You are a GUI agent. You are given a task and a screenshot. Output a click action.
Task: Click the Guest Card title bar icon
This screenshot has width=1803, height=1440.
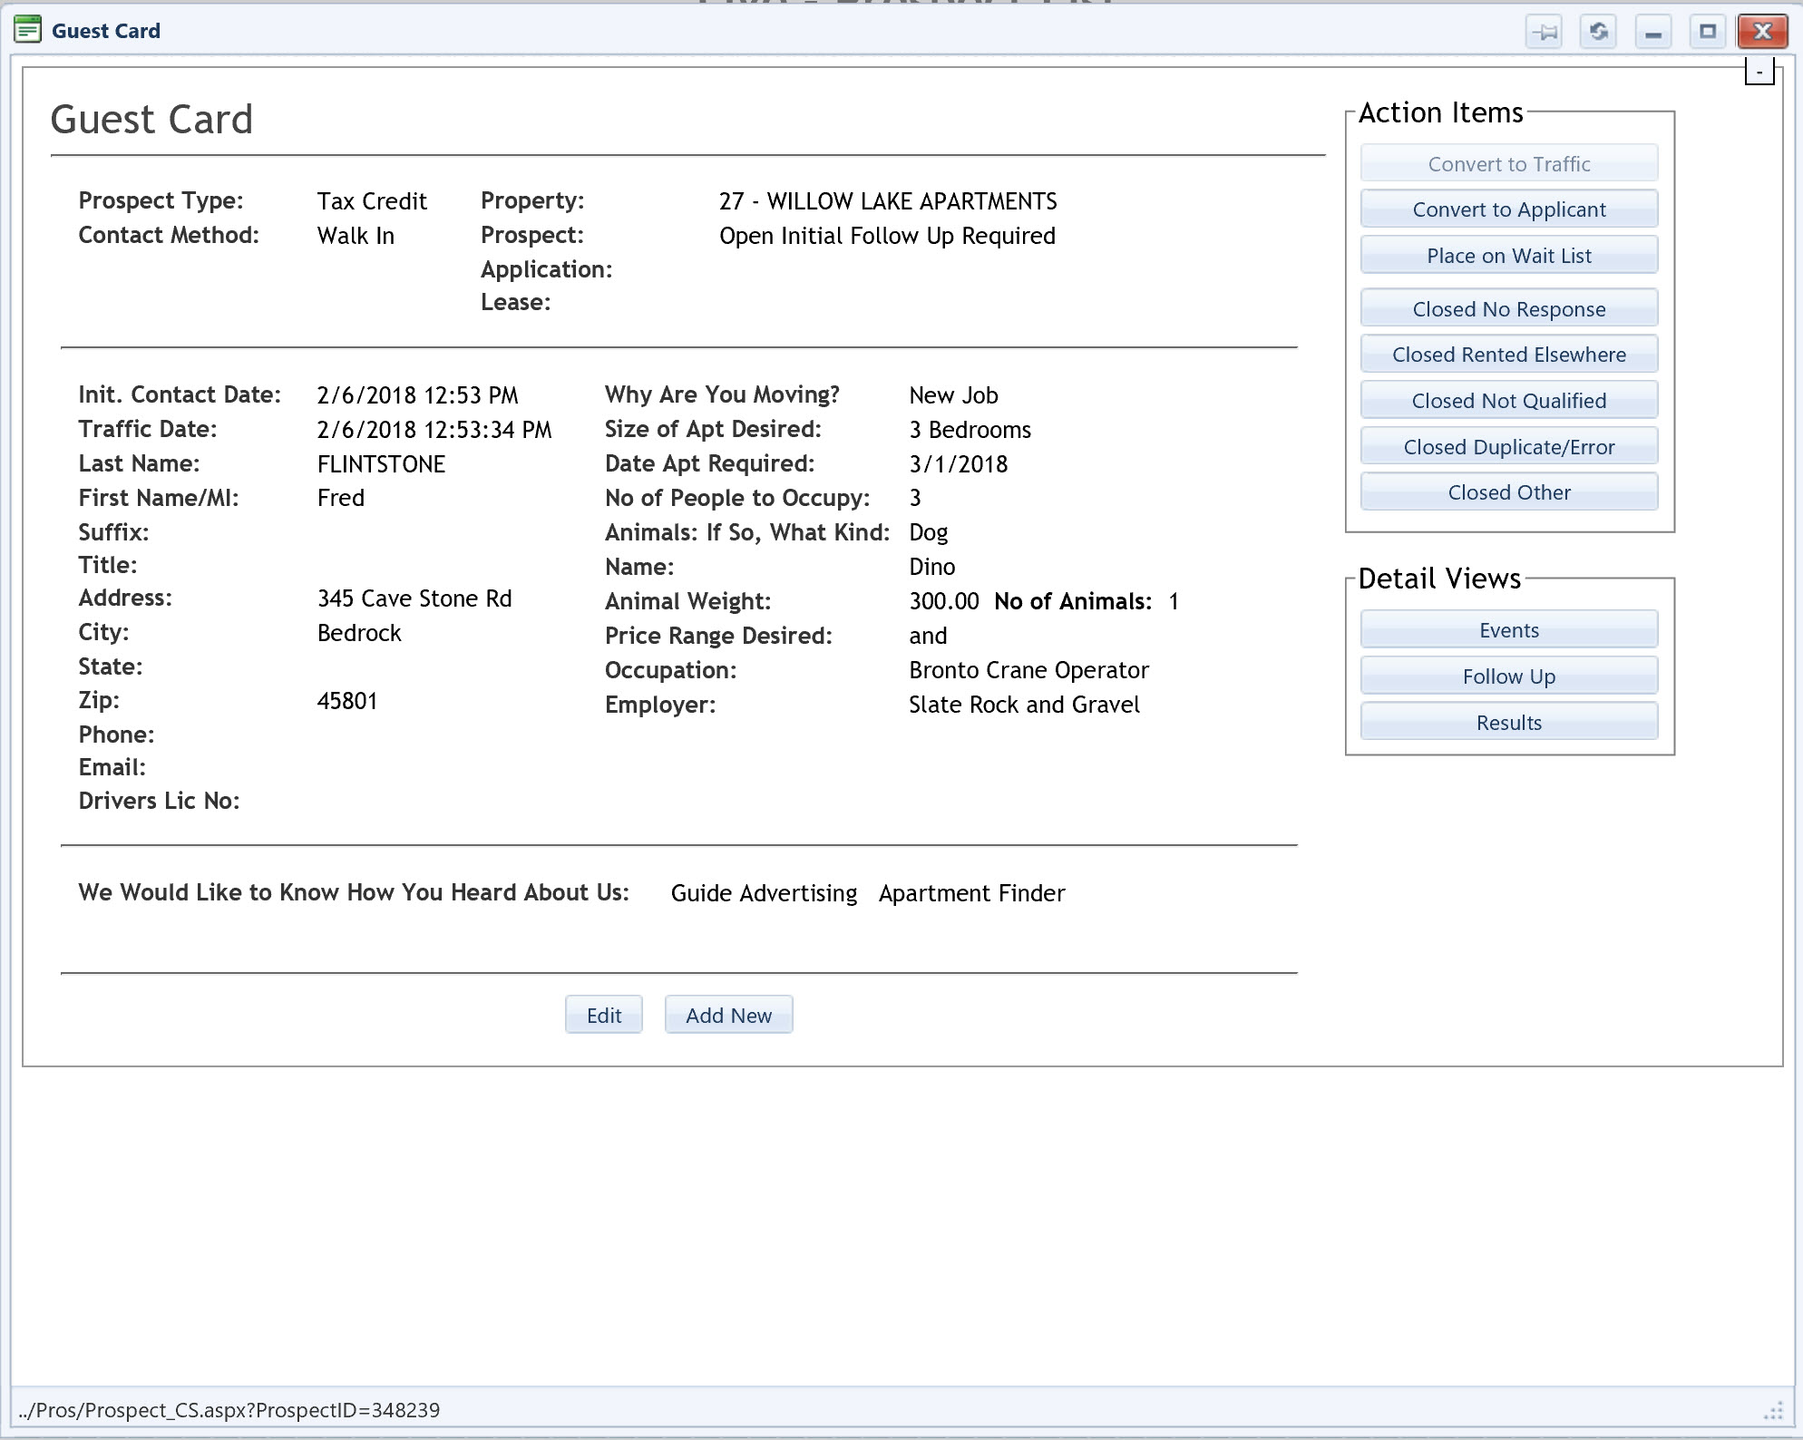[x=28, y=30]
